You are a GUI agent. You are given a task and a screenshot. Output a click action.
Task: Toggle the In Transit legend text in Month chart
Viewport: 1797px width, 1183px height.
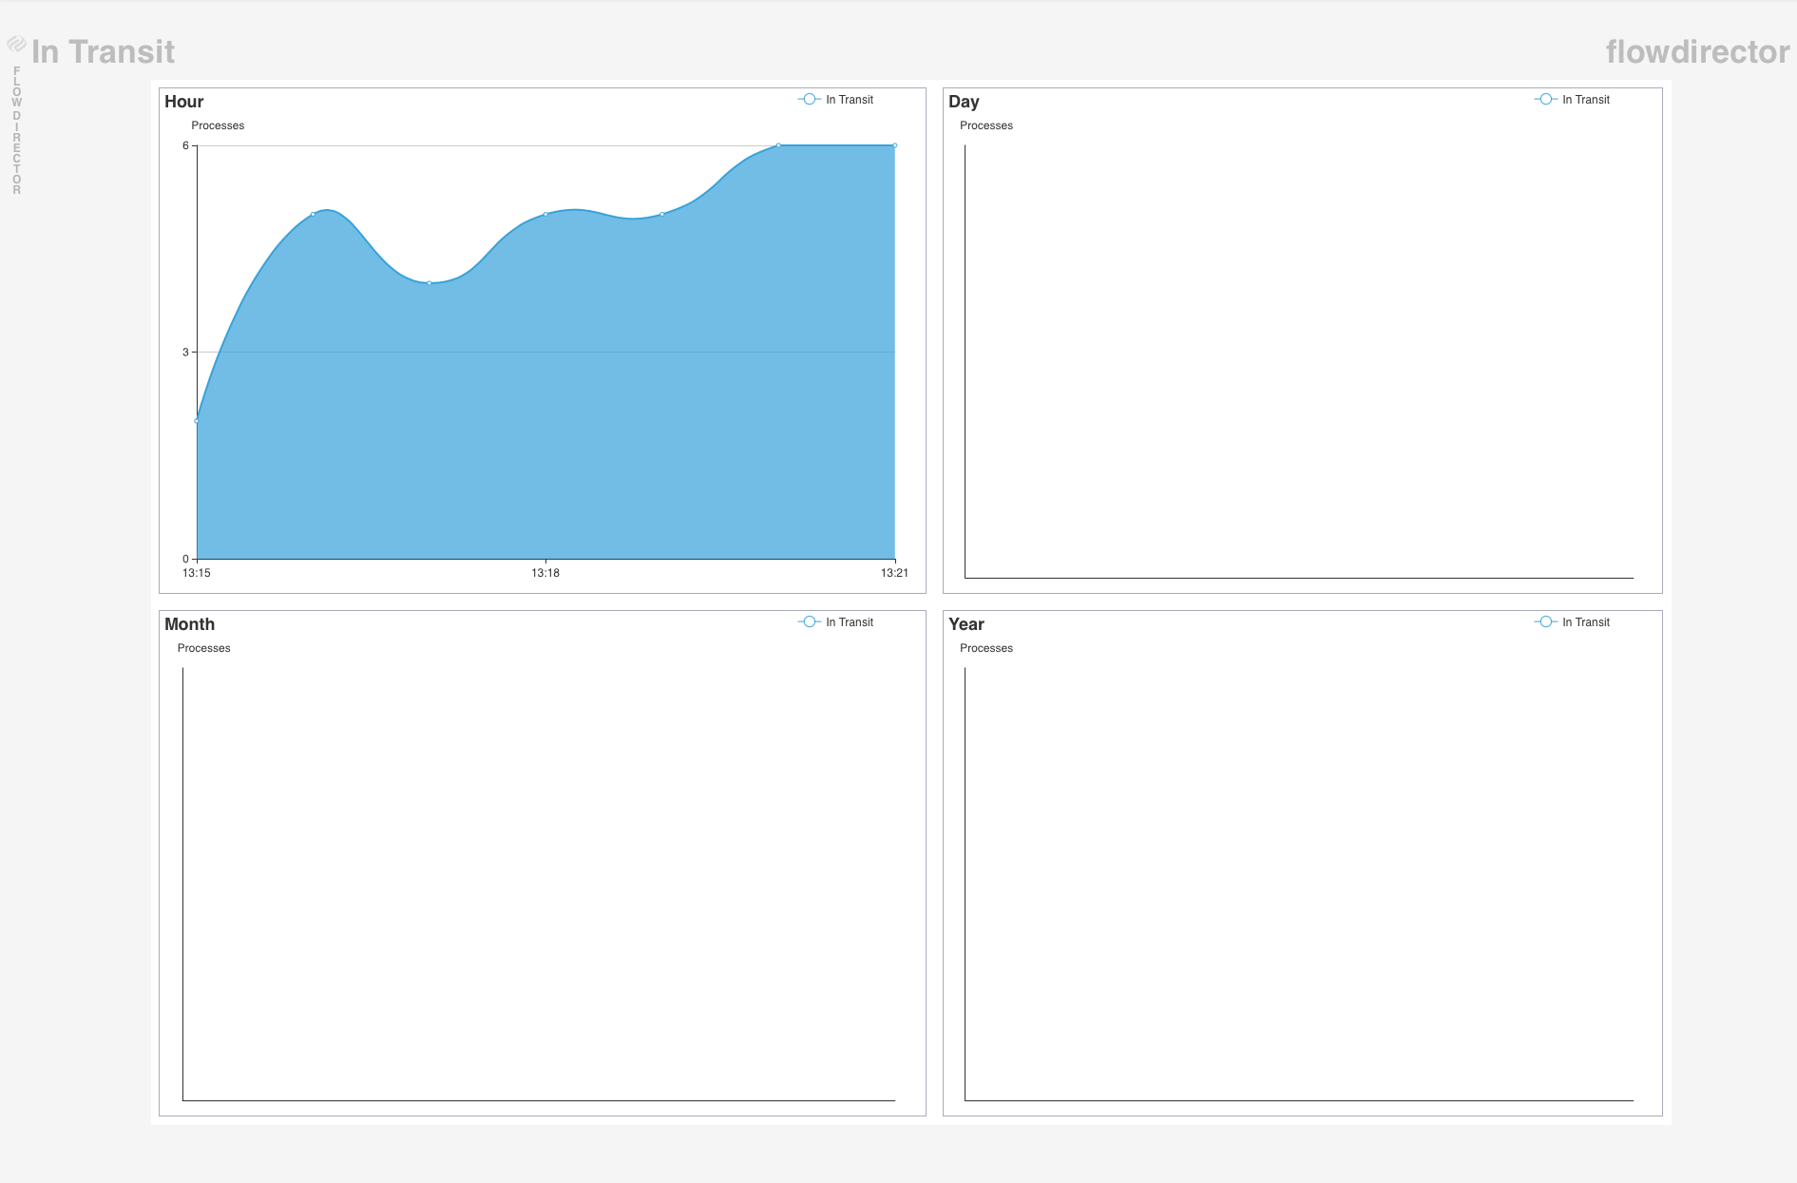[849, 622]
